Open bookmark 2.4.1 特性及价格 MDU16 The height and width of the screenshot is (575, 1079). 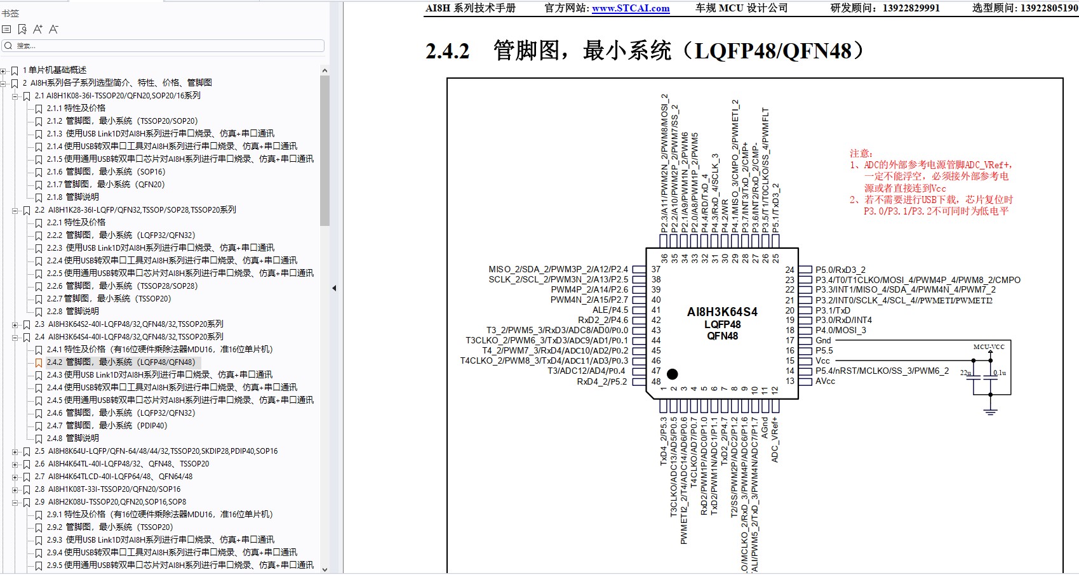tap(159, 349)
